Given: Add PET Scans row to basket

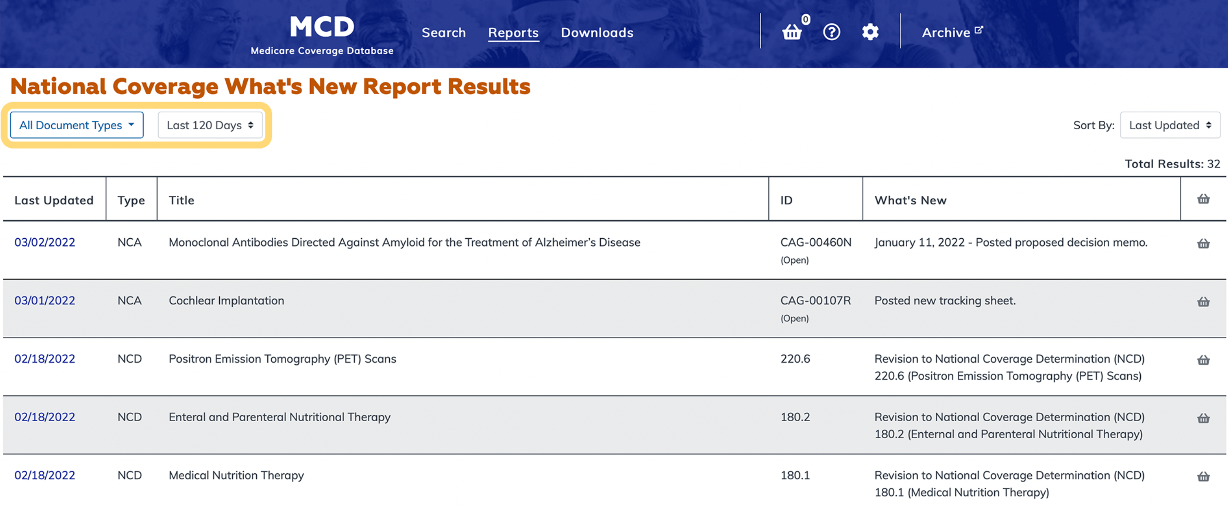Looking at the screenshot, I should tap(1203, 360).
